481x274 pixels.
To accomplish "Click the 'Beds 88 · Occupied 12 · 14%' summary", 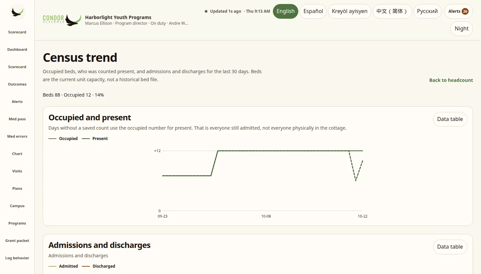I will tap(73, 95).
